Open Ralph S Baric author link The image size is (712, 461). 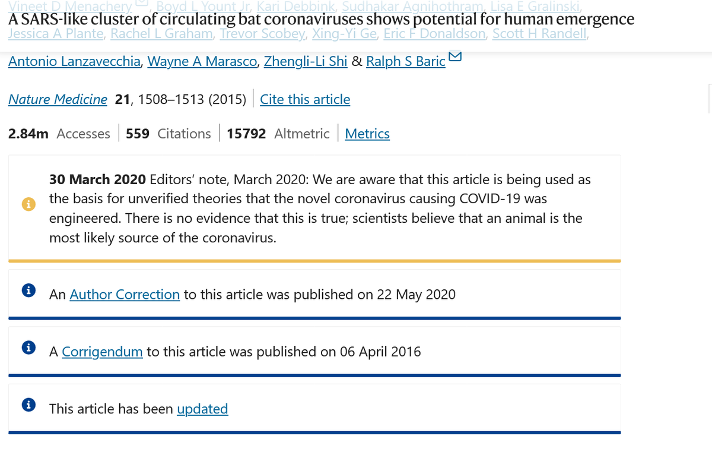point(405,62)
